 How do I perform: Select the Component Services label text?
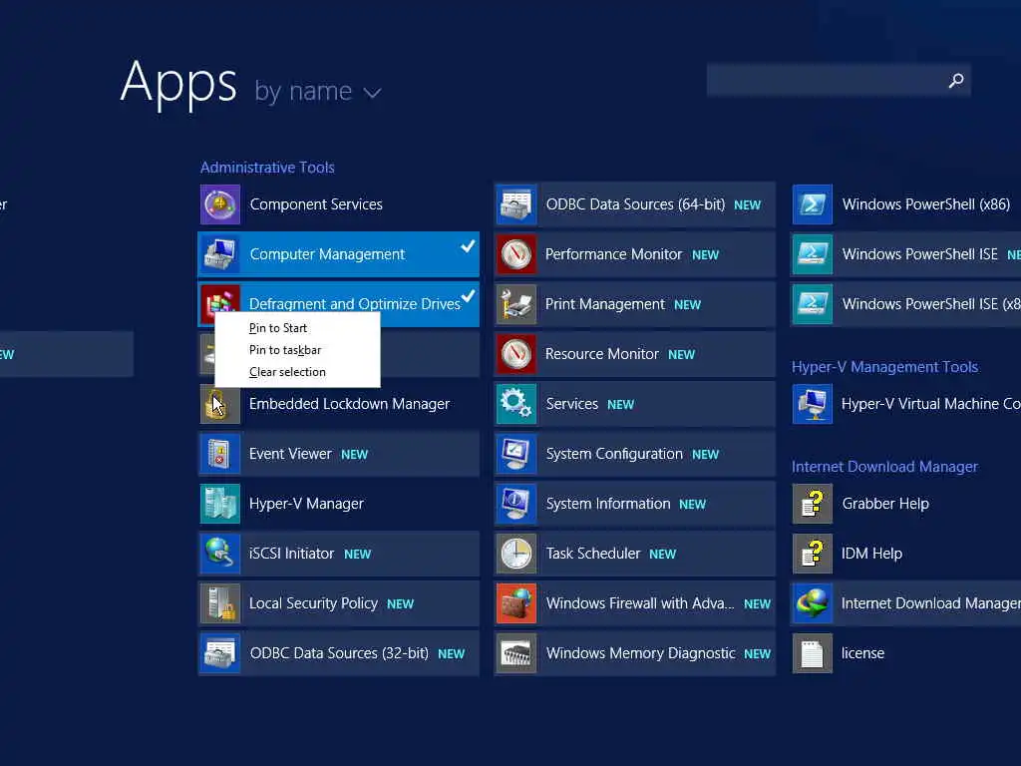316,204
